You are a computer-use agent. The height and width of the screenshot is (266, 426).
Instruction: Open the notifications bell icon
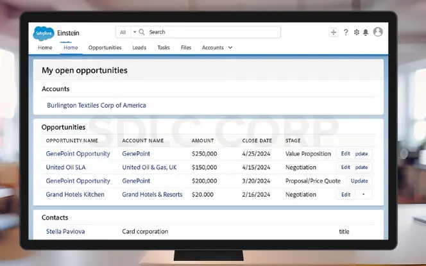(x=366, y=32)
